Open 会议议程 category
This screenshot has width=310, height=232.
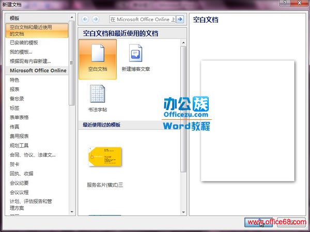coord(19,192)
